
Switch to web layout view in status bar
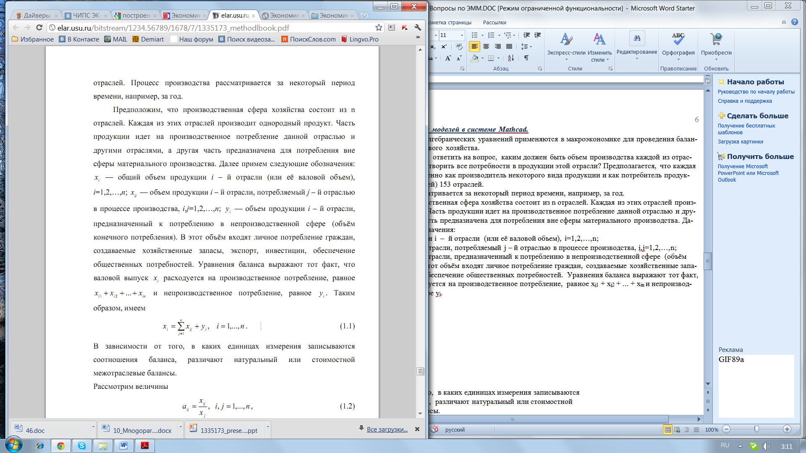(677, 430)
